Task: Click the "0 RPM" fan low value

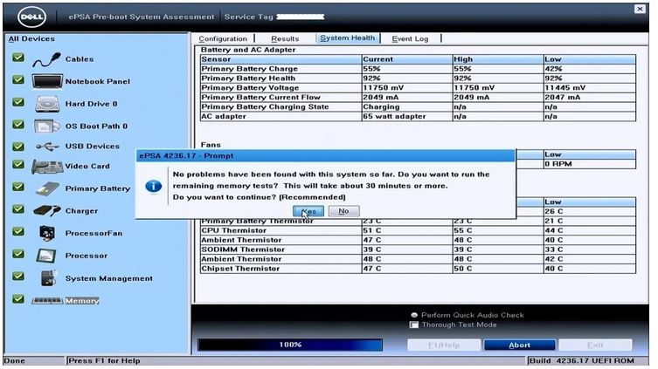Action: pyautogui.click(x=558, y=164)
